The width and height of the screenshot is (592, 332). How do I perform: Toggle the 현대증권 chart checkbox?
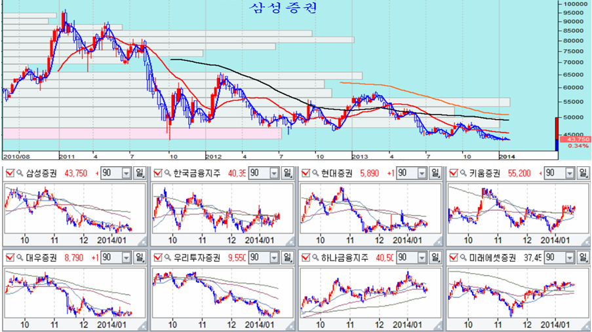tap(306, 173)
